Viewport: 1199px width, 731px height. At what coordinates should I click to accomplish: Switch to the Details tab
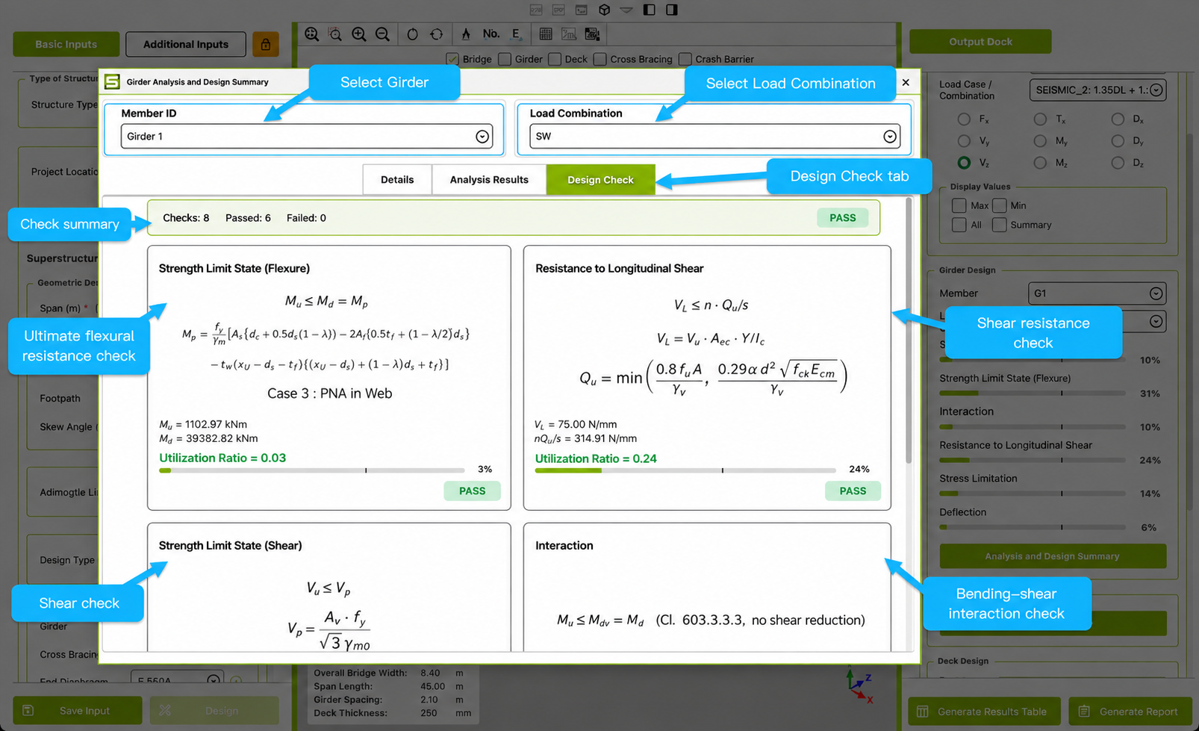397,180
